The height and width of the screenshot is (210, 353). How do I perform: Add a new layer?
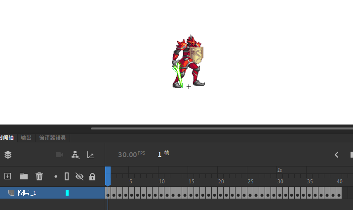click(8, 176)
